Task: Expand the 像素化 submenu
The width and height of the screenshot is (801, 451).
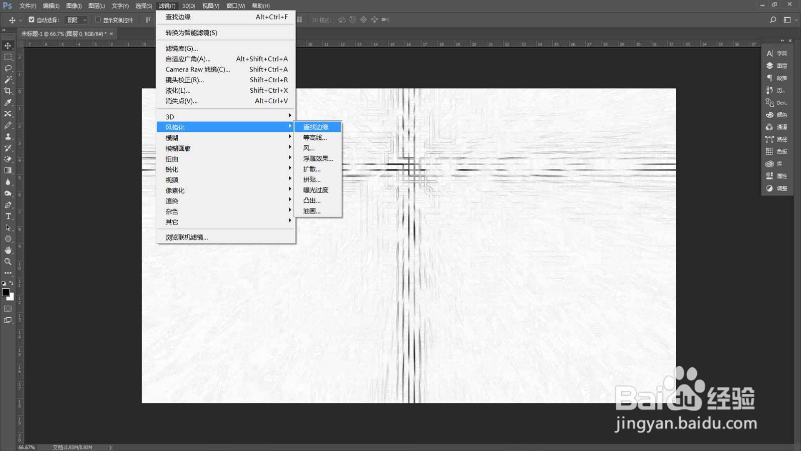Action: pos(226,190)
